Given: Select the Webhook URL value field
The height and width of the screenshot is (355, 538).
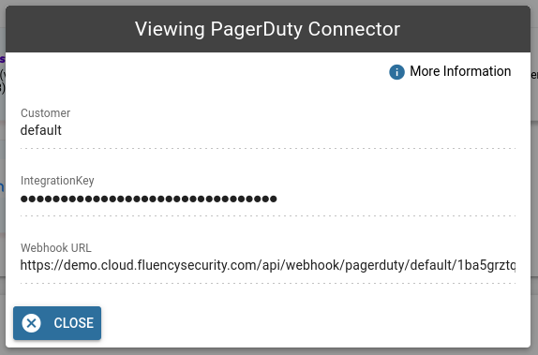Looking at the screenshot, I should [x=268, y=265].
